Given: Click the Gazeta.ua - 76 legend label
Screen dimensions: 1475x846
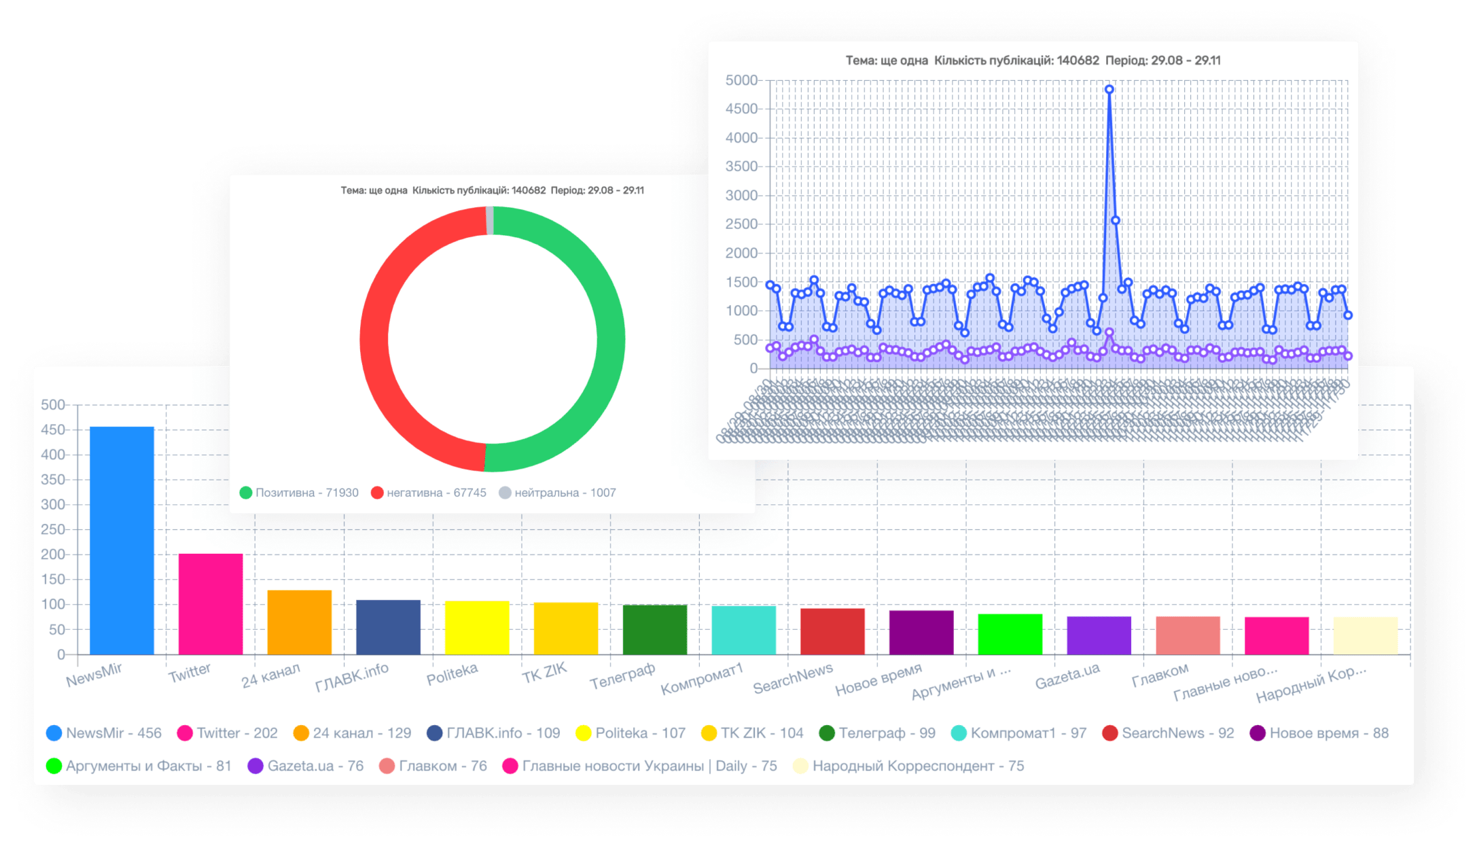Looking at the screenshot, I should (315, 766).
